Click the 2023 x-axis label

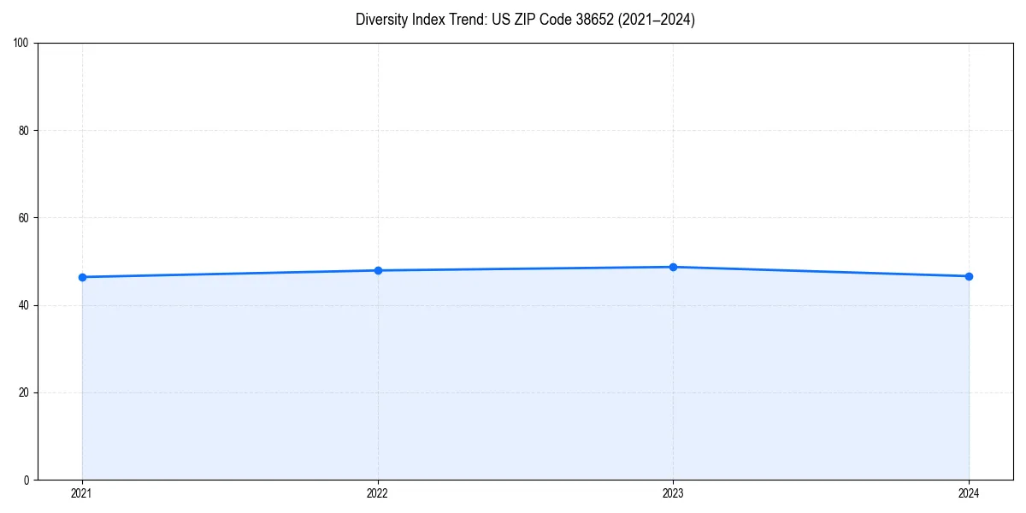pos(673,492)
